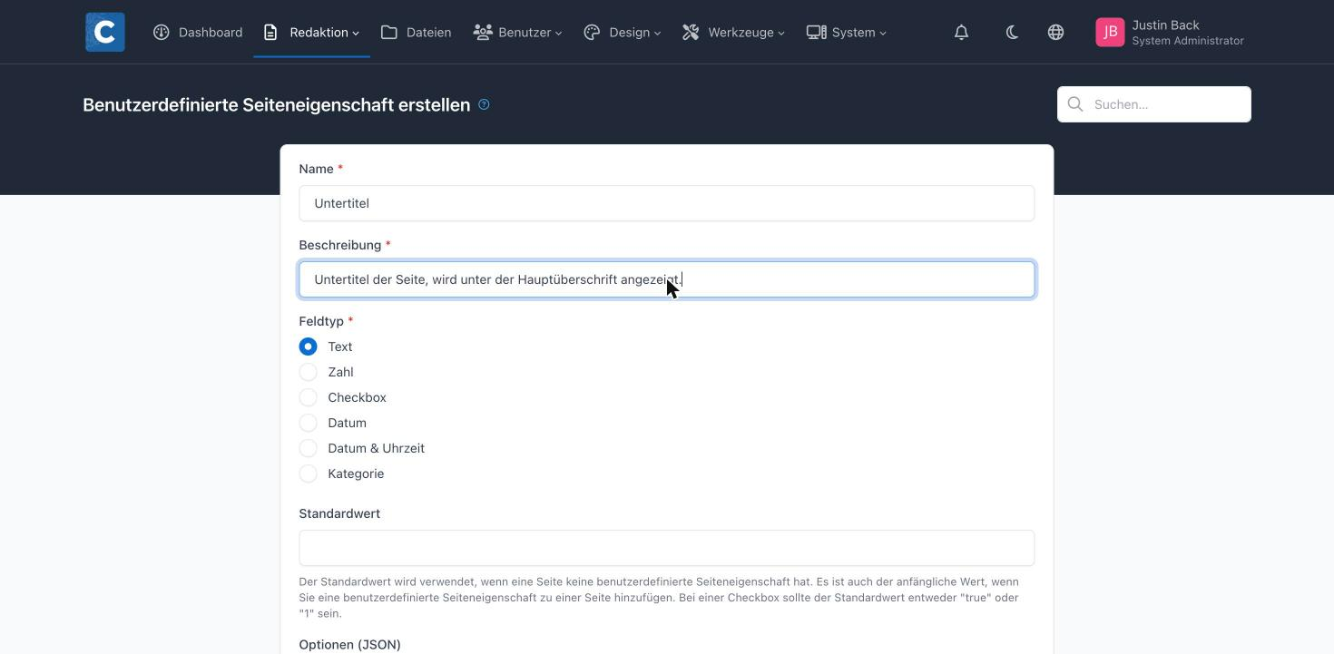Image resolution: width=1334 pixels, height=654 pixels.
Task: Click the globe language icon
Action: [1055, 32]
